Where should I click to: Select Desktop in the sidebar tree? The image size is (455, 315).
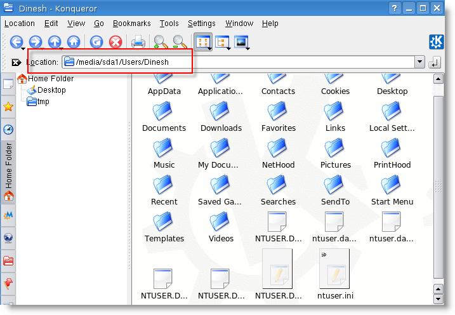click(x=46, y=90)
